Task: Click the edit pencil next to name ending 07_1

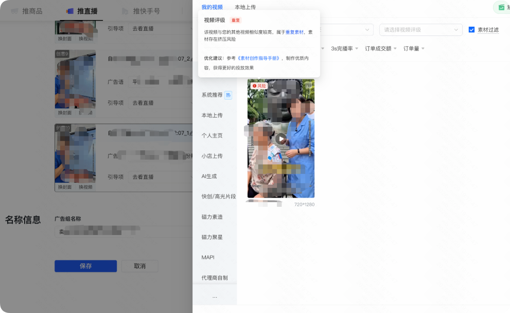Action: click(190, 133)
